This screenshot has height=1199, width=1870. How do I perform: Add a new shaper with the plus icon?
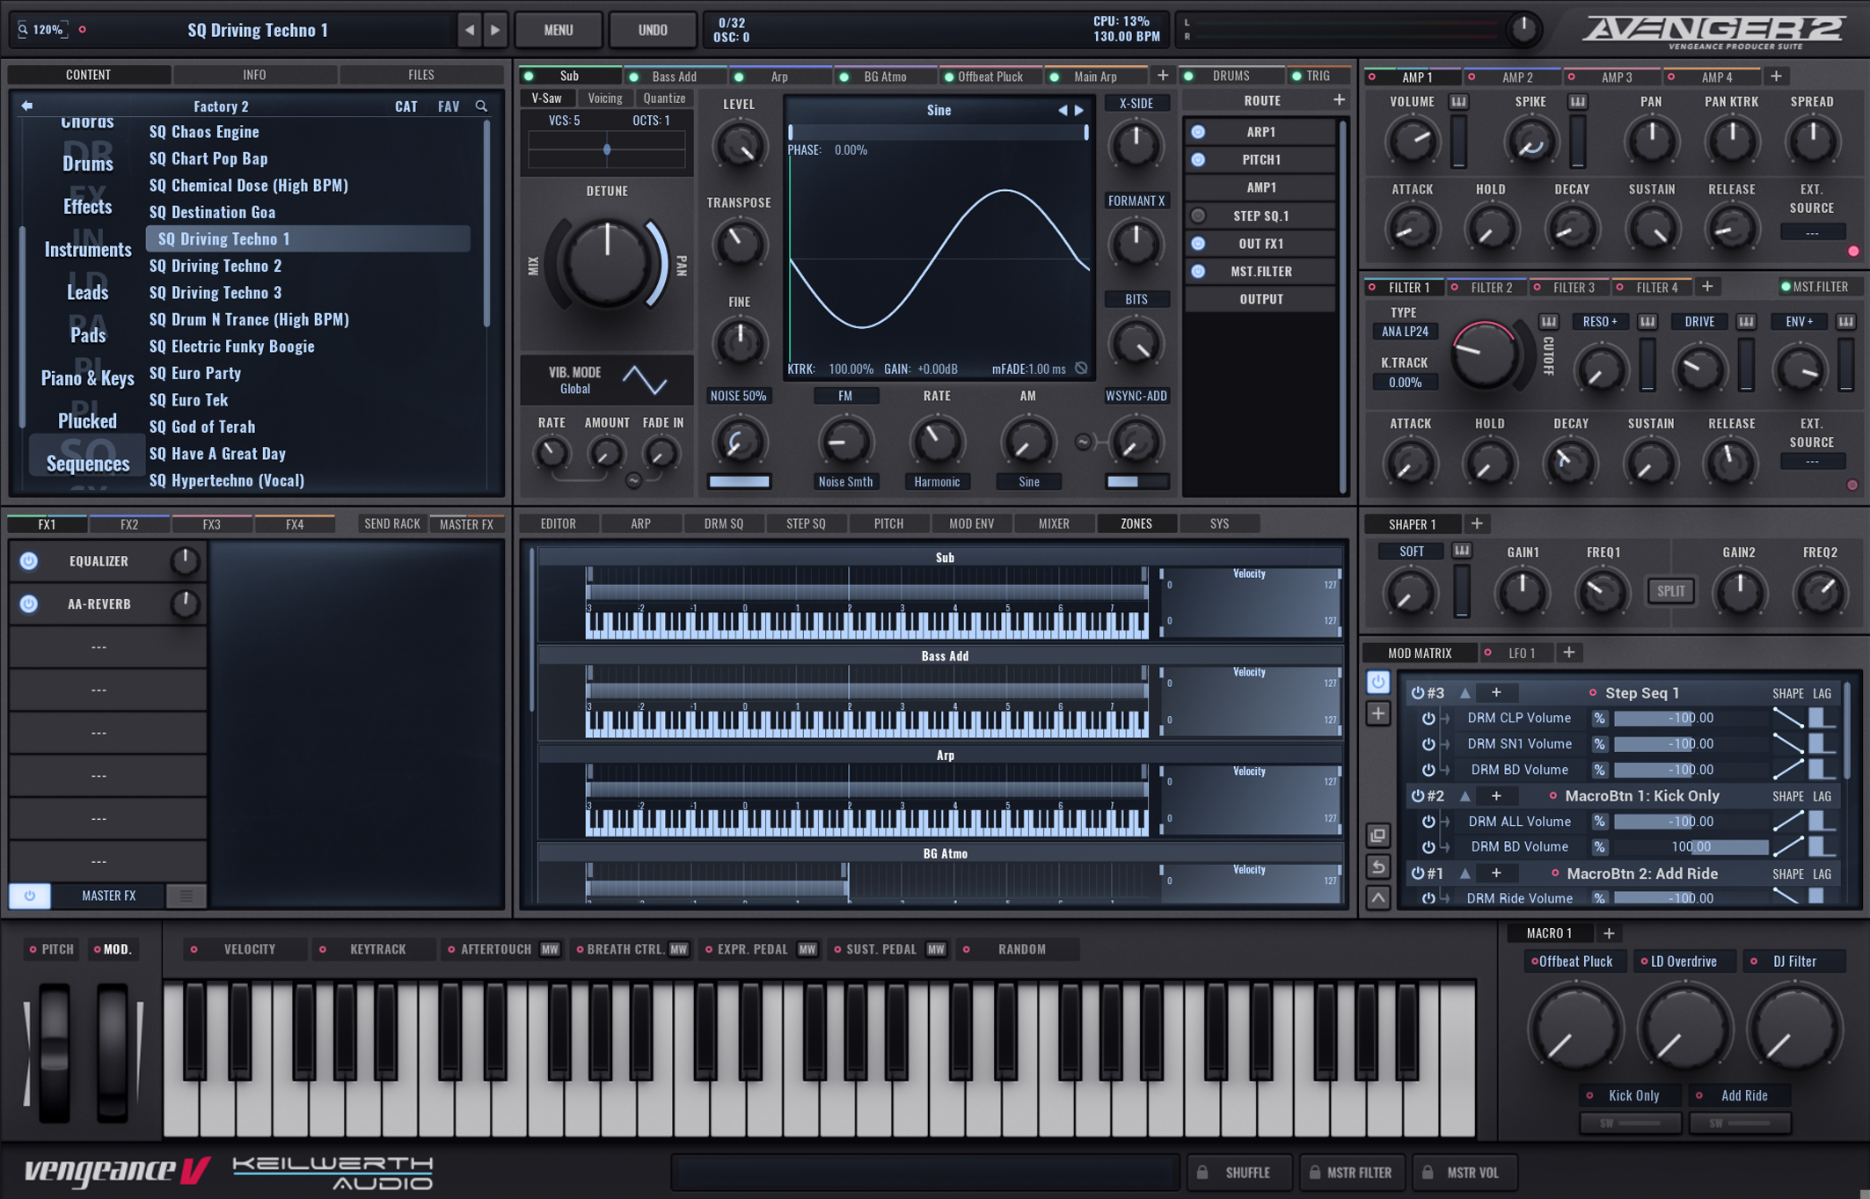click(1477, 523)
